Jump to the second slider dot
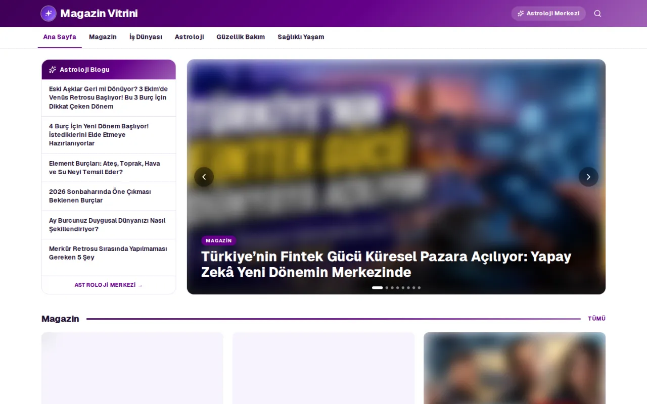This screenshot has height=404, width=647. tap(387, 288)
